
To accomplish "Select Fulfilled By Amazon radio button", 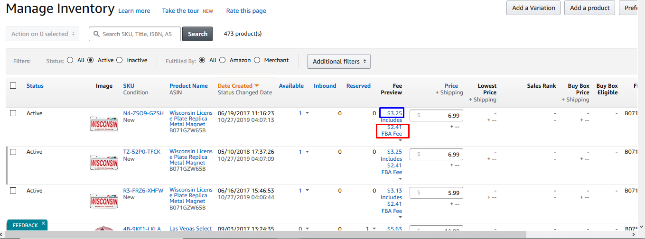I will pos(223,60).
